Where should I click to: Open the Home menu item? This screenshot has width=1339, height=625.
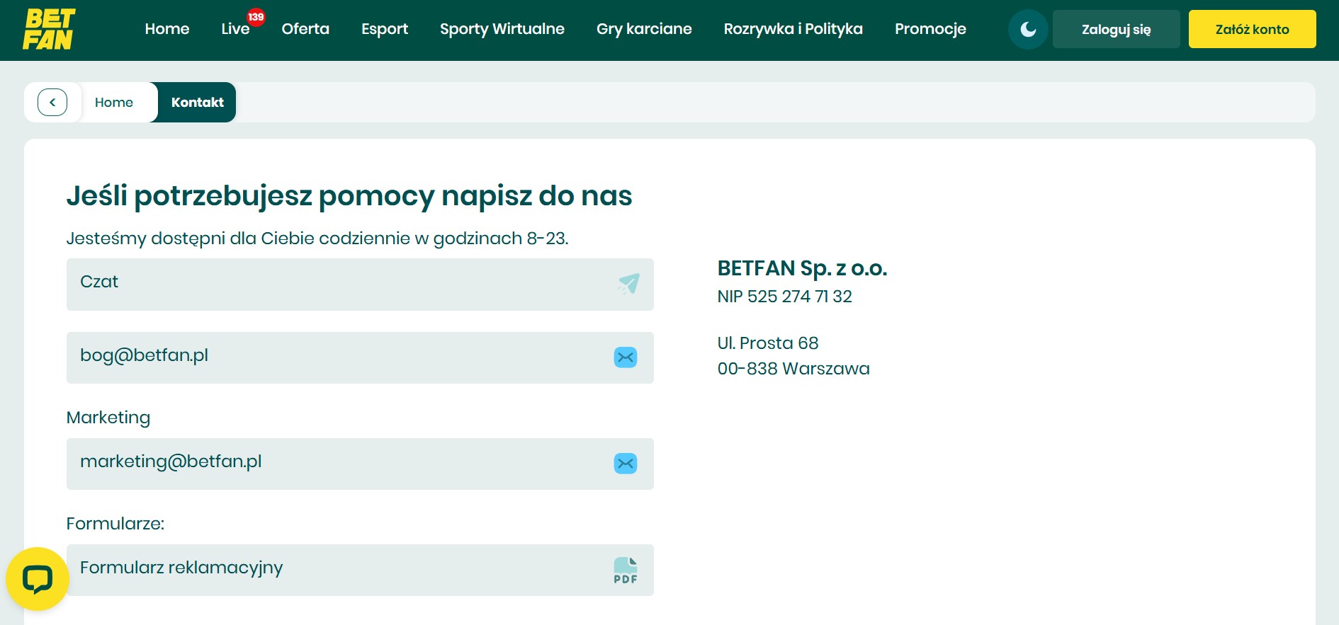[167, 29]
